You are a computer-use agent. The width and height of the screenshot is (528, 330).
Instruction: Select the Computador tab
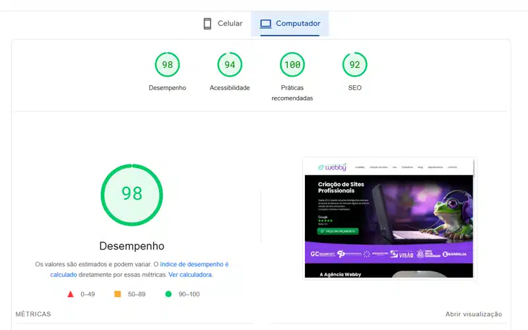pos(290,24)
